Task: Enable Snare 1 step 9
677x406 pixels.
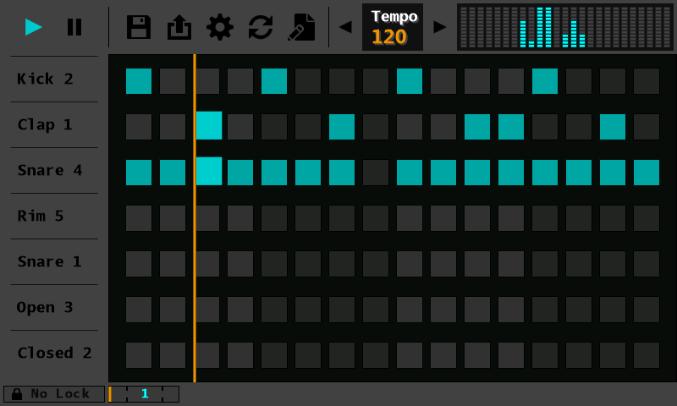Action: coord(410,264)
